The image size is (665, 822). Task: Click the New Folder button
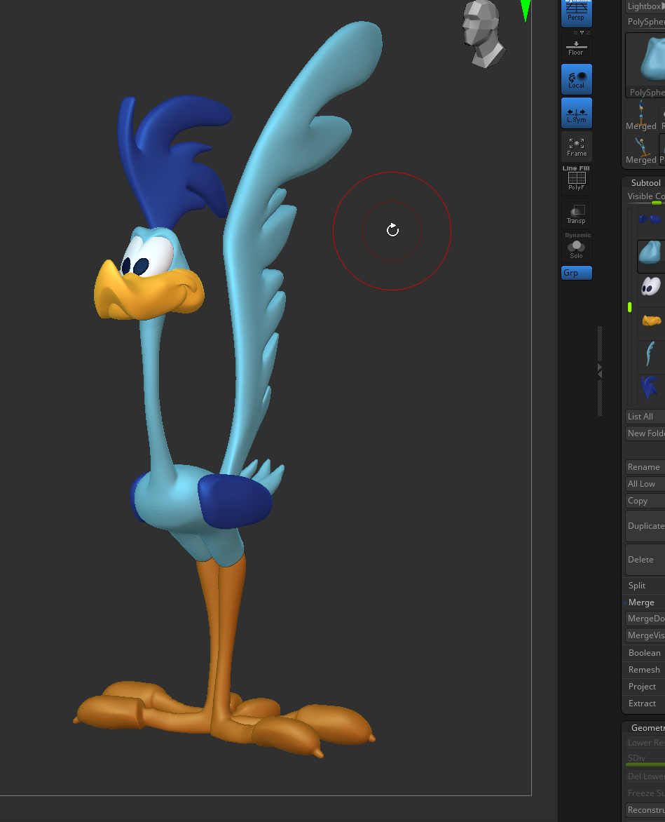[x=645, y=433]
